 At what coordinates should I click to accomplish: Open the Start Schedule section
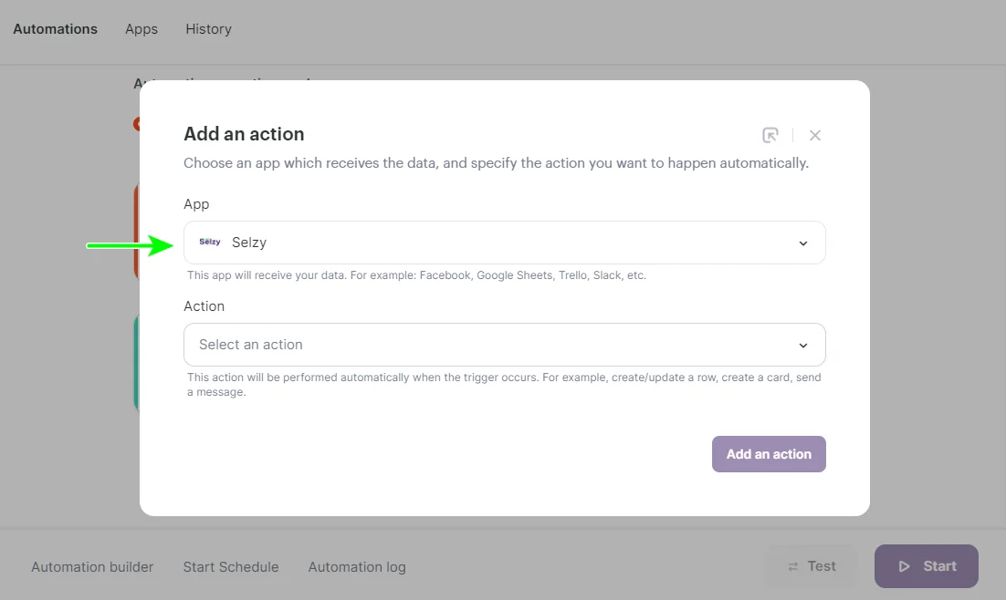tap(230, 566)
